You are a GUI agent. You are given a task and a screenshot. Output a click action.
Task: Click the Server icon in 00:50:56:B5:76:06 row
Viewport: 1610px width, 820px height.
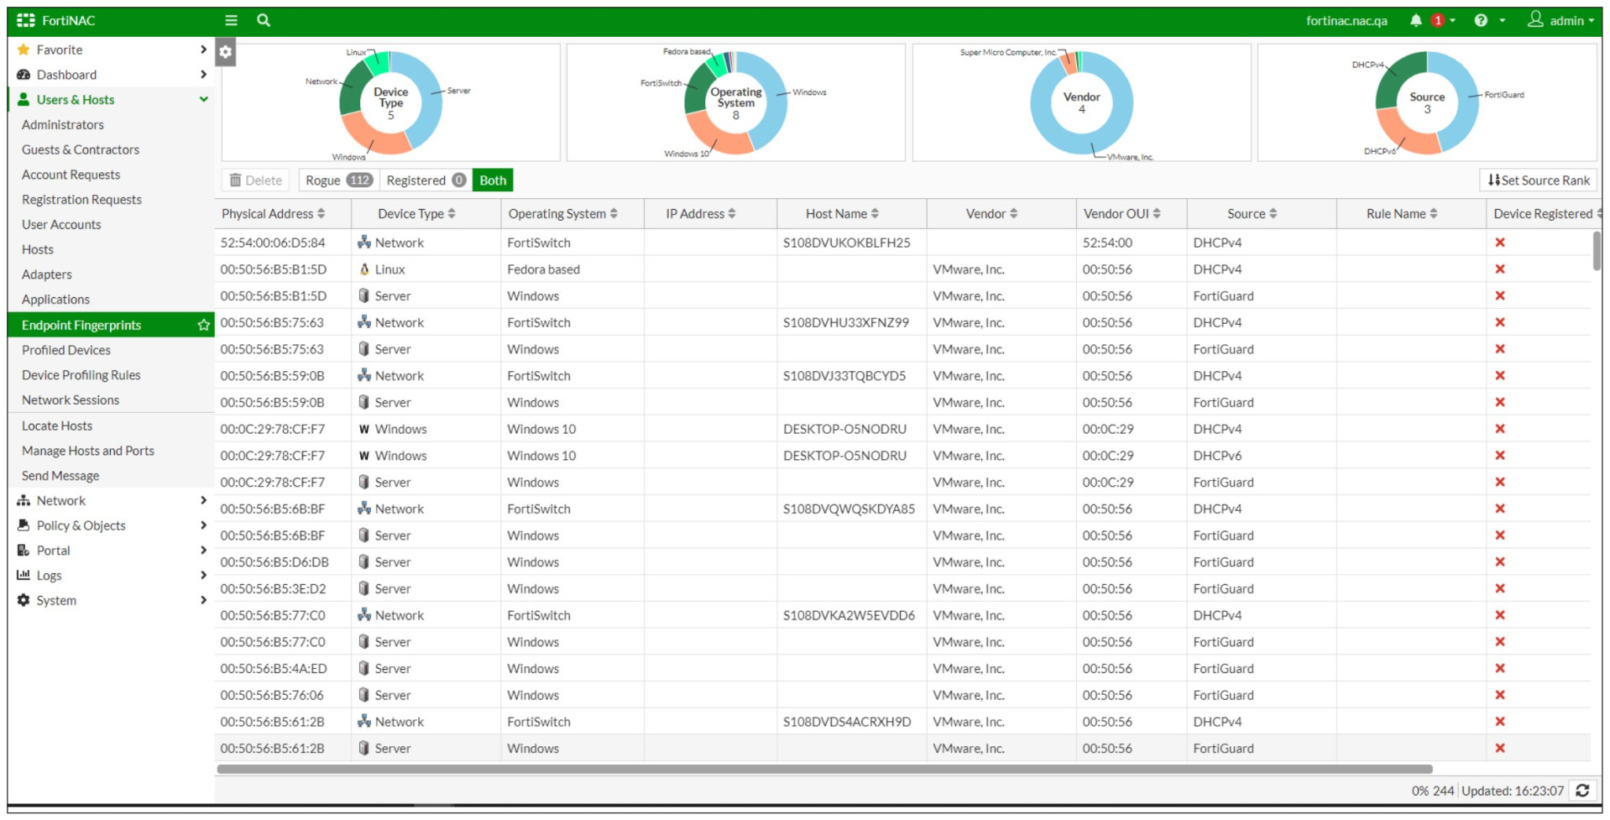tap(364, 695)
